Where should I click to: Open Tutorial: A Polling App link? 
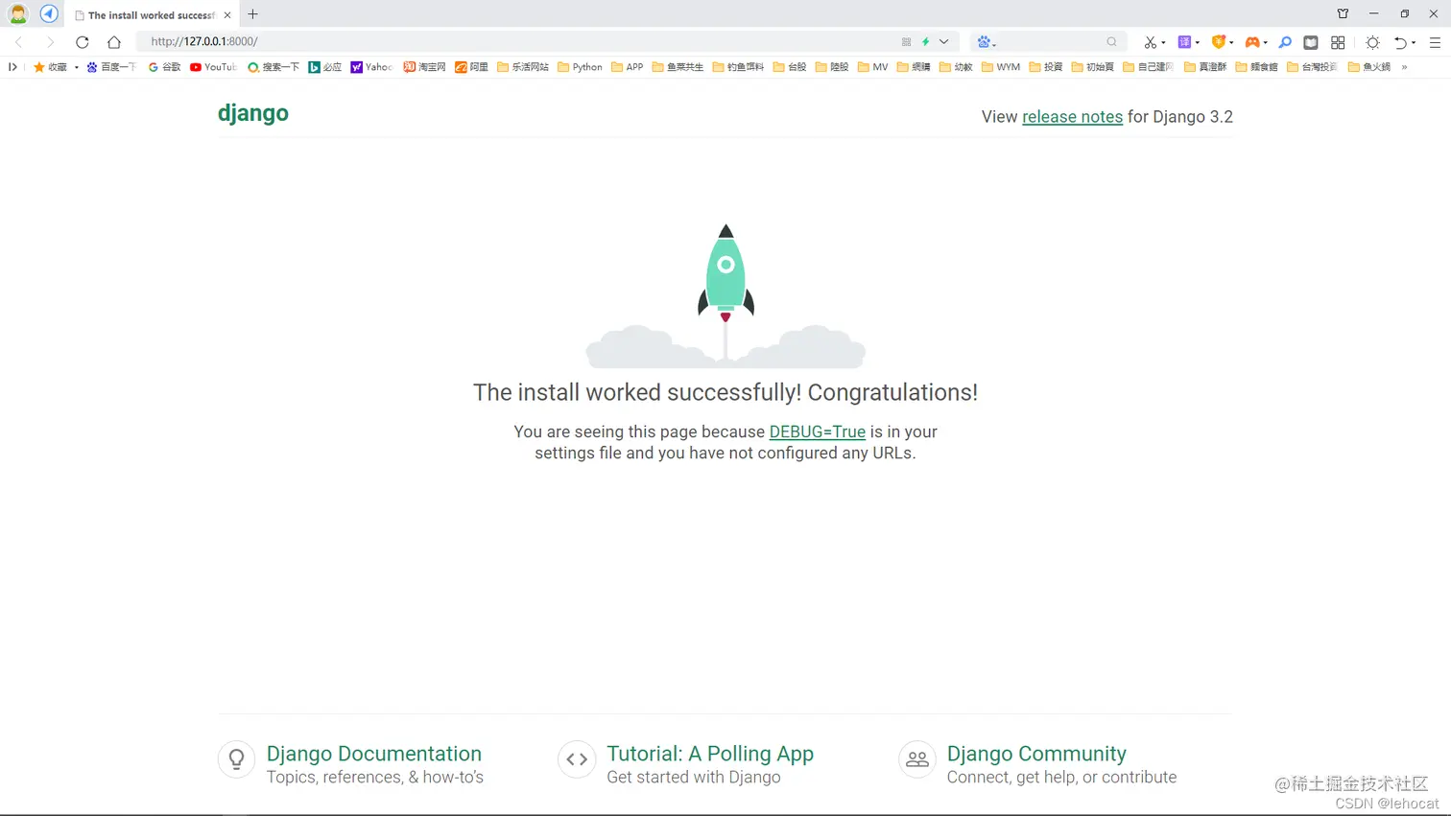click(710, 754)
